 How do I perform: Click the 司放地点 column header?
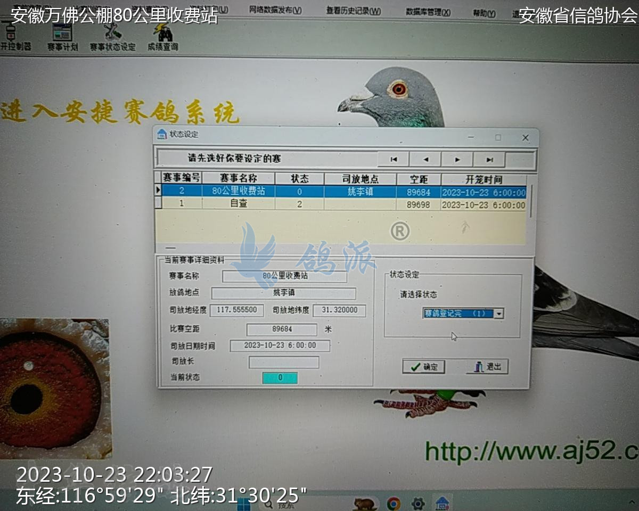click(x=360, y=179)
